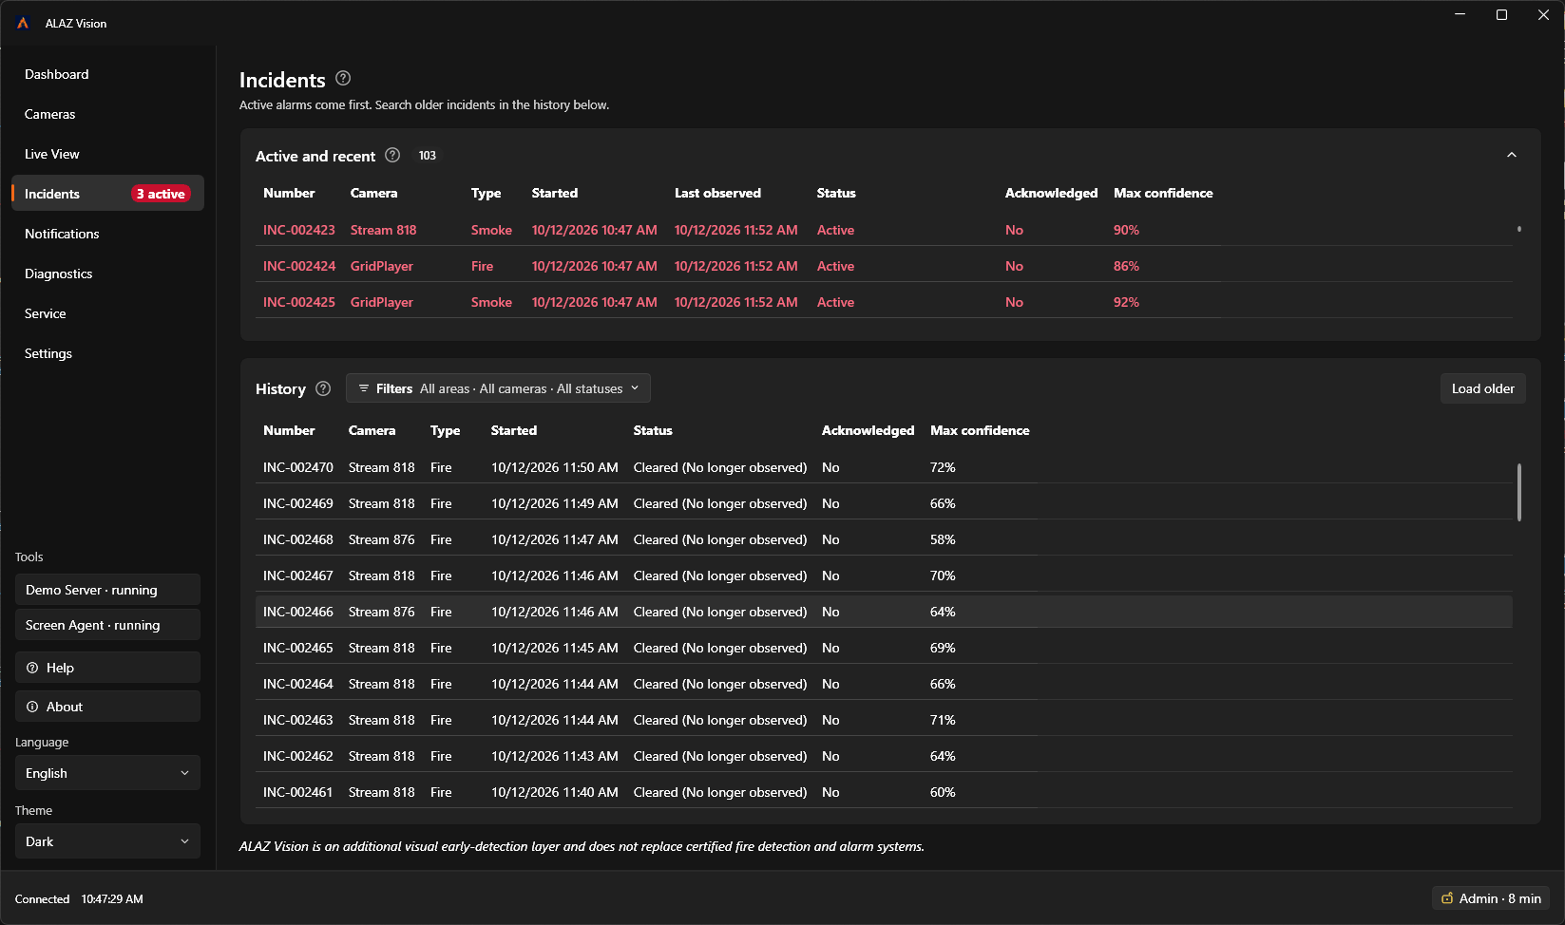
Task: Open history row INC-002461
Action: click(x=884, y=792)
